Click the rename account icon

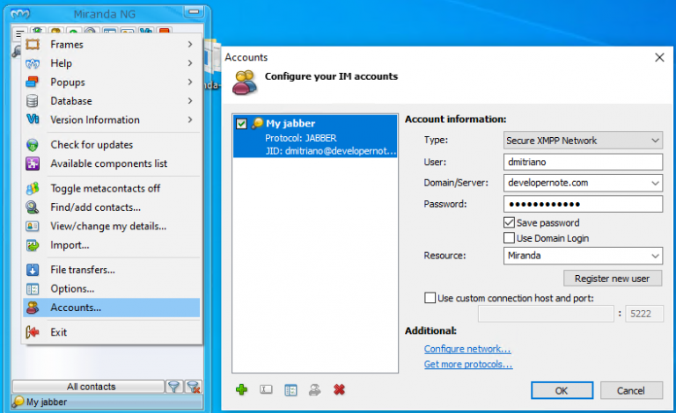point(266,390)
